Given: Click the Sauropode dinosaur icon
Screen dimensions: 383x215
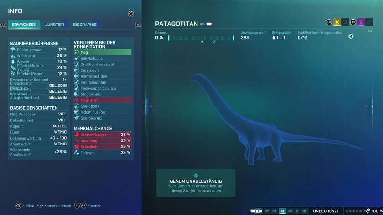Looking at the screenshot, I should click(77, 106).
